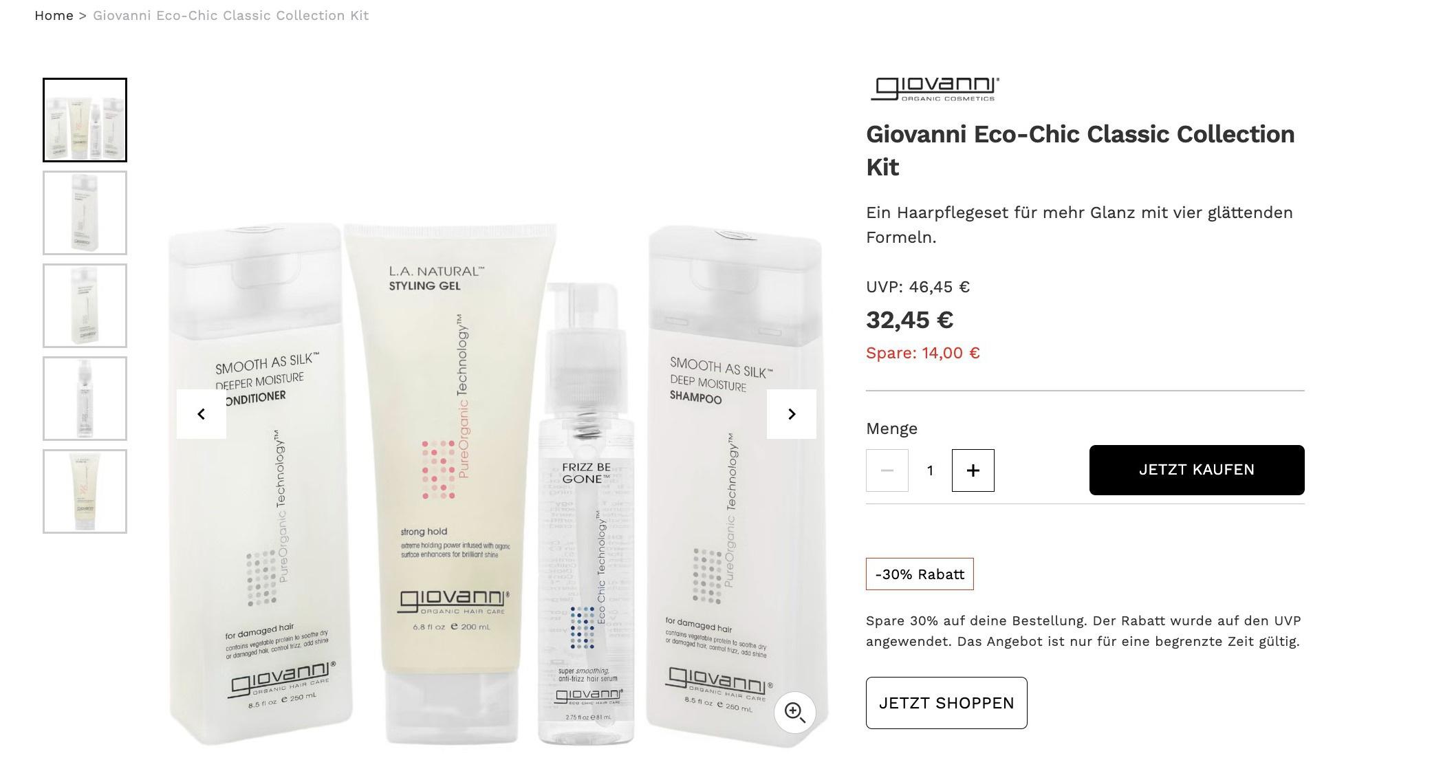Click the main product image
This screenshot has width=1432, height=769.
pyautogui.click(x=497, y=481)
